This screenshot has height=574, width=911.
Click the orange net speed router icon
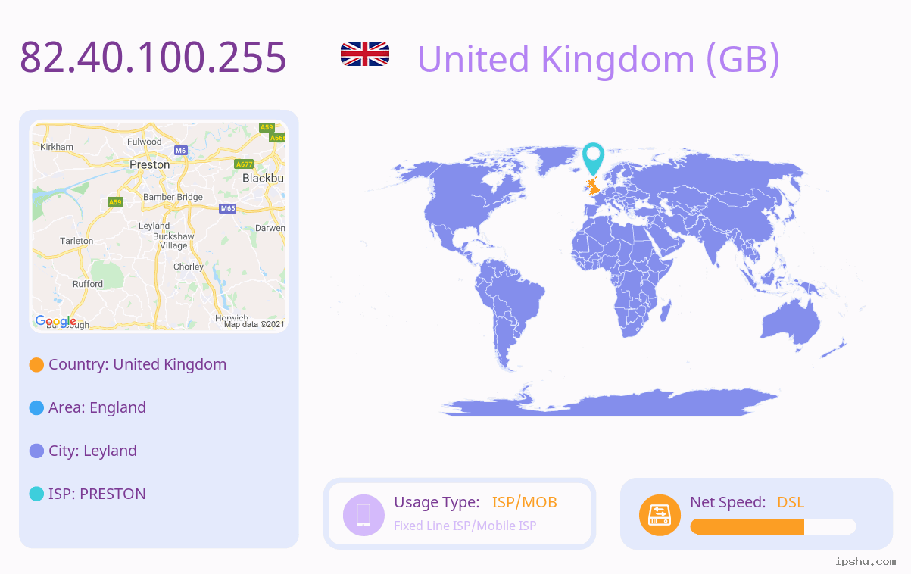pos(660,514)
